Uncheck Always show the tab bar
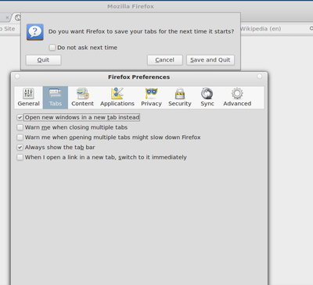This screenshot has height=285, width=313. tap(20, 148)
